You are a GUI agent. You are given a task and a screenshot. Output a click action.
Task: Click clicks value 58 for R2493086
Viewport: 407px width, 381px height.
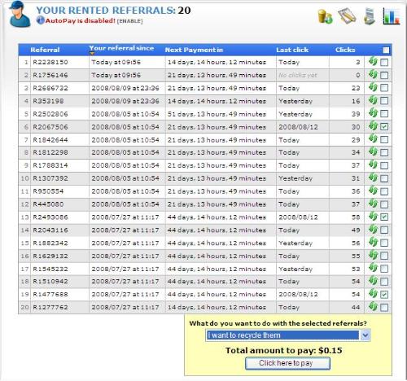(356, 217)
